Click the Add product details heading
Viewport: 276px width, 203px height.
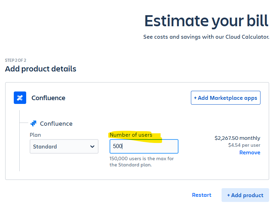click(x=41, y=69)
